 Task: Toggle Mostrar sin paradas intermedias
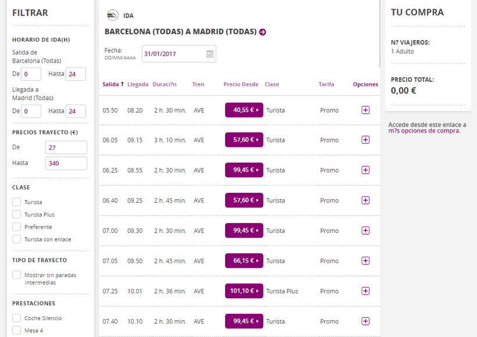tap(17, 275)
